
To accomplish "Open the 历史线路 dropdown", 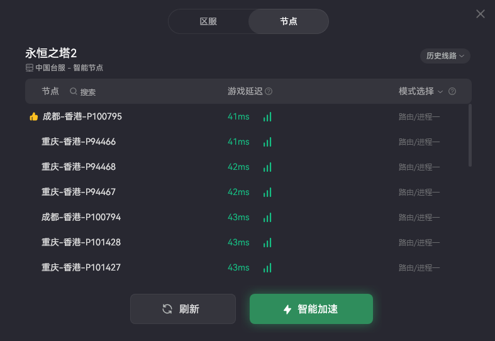I will point(445,56).
